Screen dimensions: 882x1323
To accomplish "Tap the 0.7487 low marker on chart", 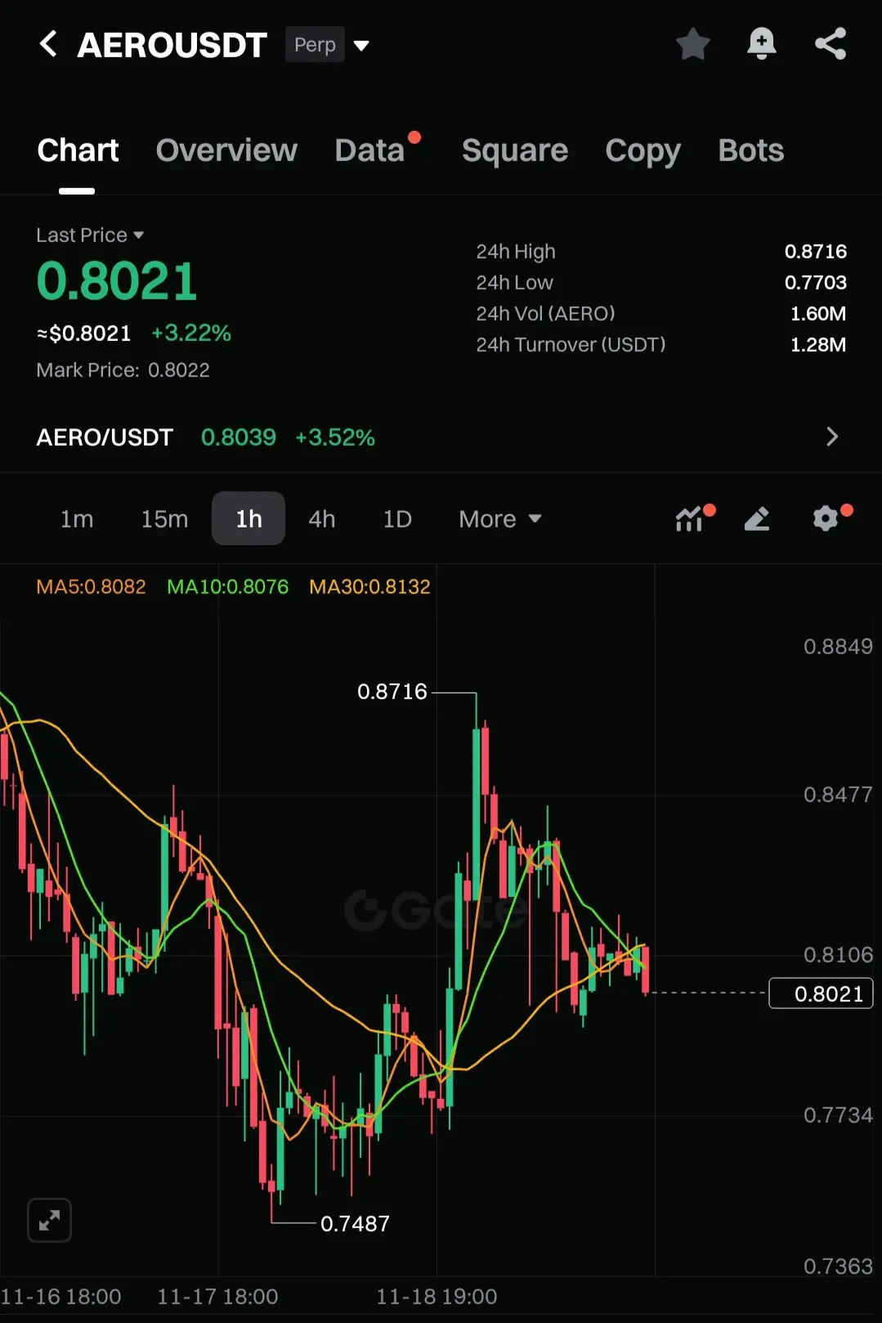I will 355,1224.
